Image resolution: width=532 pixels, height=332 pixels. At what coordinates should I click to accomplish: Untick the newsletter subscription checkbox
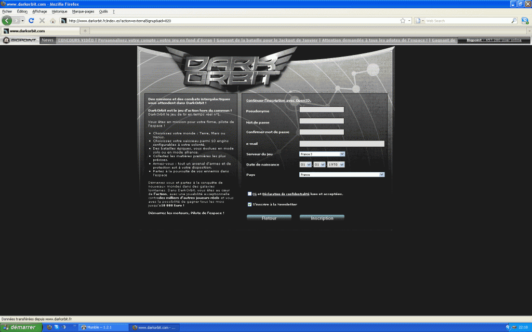(249, 204)
